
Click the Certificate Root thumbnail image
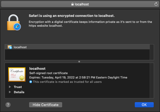point(17,74)
